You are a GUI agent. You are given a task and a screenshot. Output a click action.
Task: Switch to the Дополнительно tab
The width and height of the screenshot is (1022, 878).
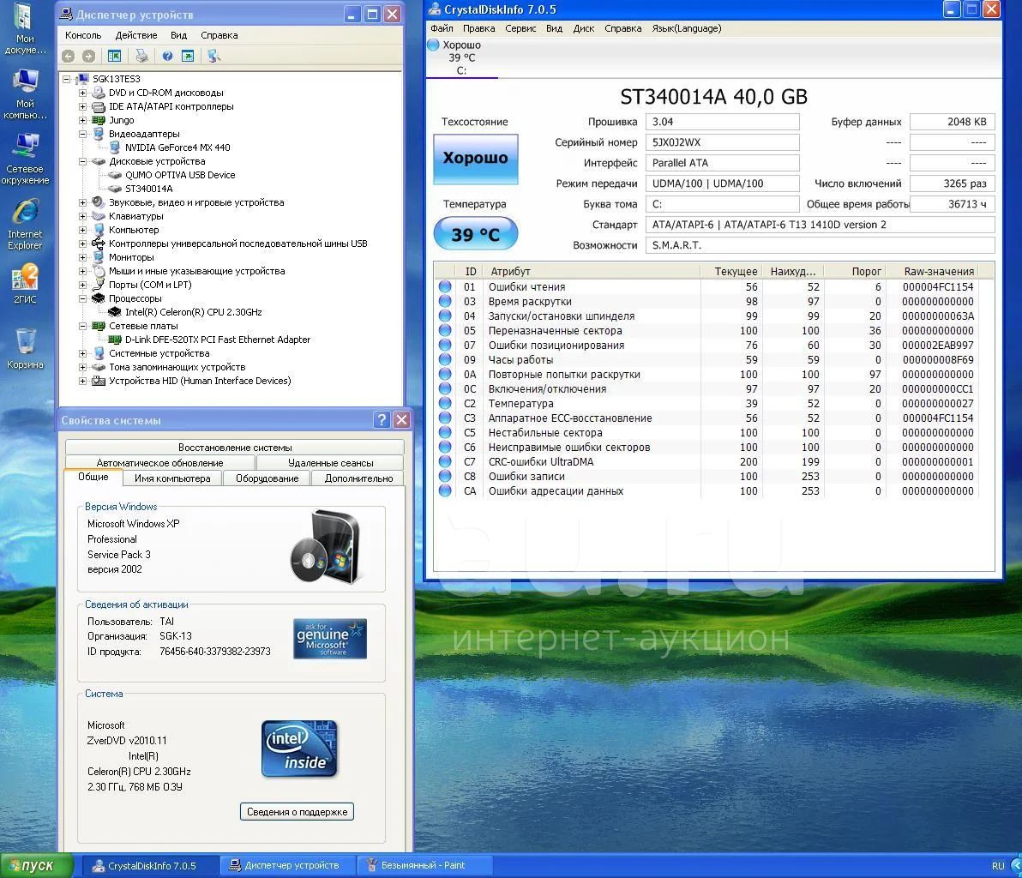point(358,478)
